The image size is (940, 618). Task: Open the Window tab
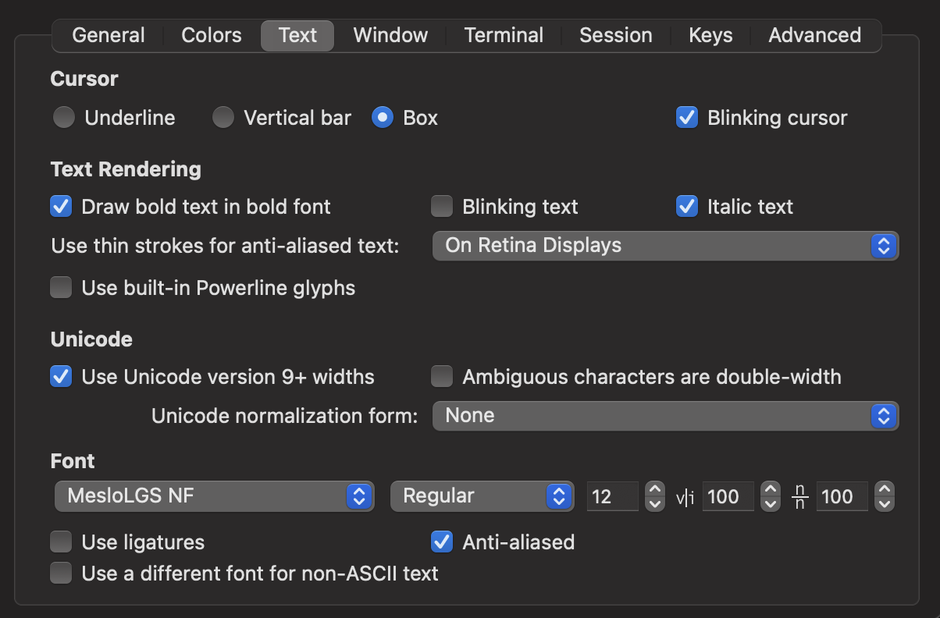pos(390,34)
